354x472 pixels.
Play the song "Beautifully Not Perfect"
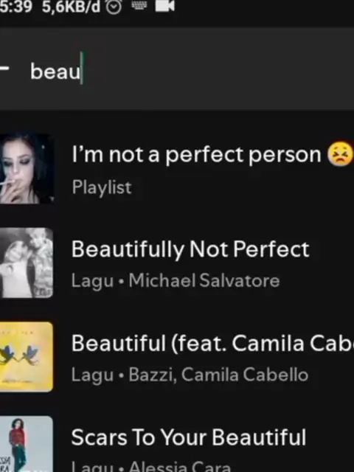pos(190,249)
